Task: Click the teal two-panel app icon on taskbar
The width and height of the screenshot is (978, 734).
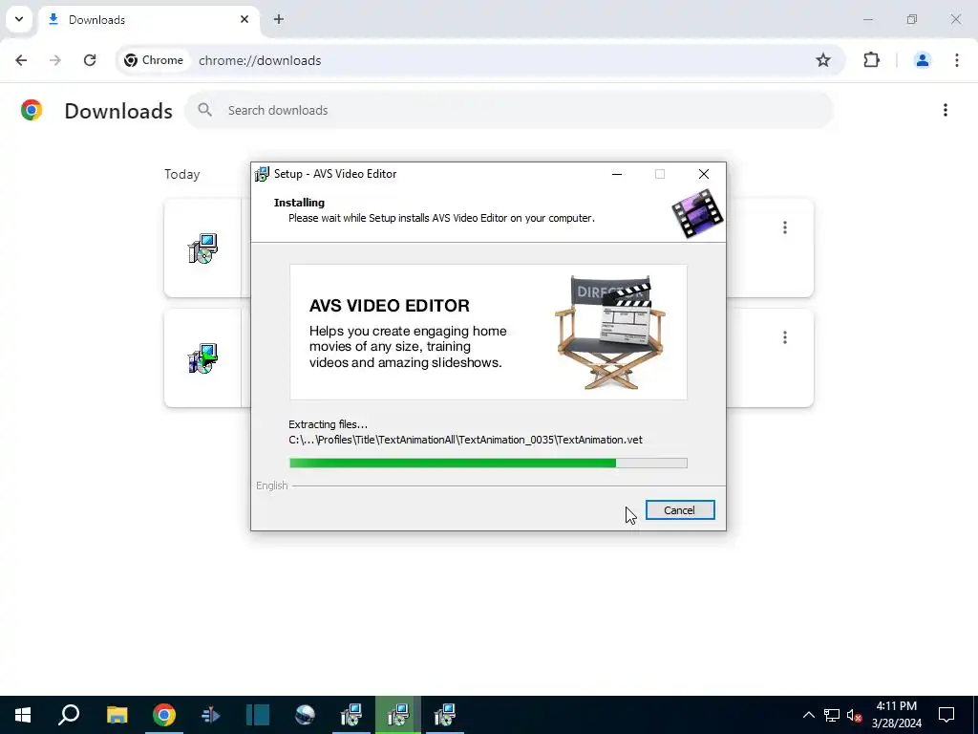Action: [x=258, y=715]
